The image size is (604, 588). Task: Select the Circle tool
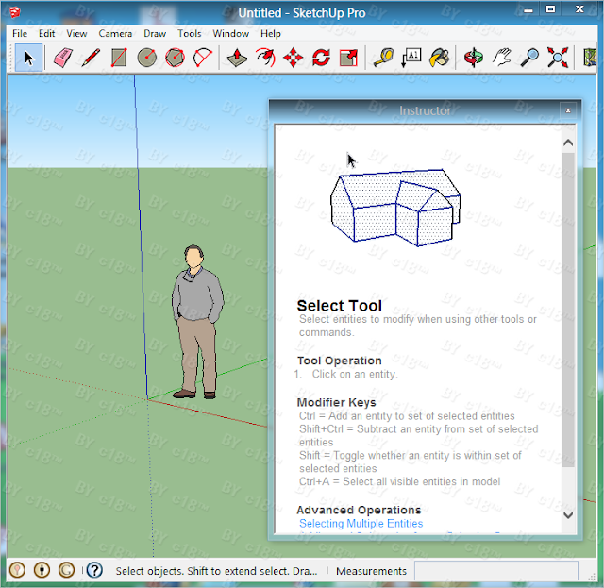tap(147, 58)
